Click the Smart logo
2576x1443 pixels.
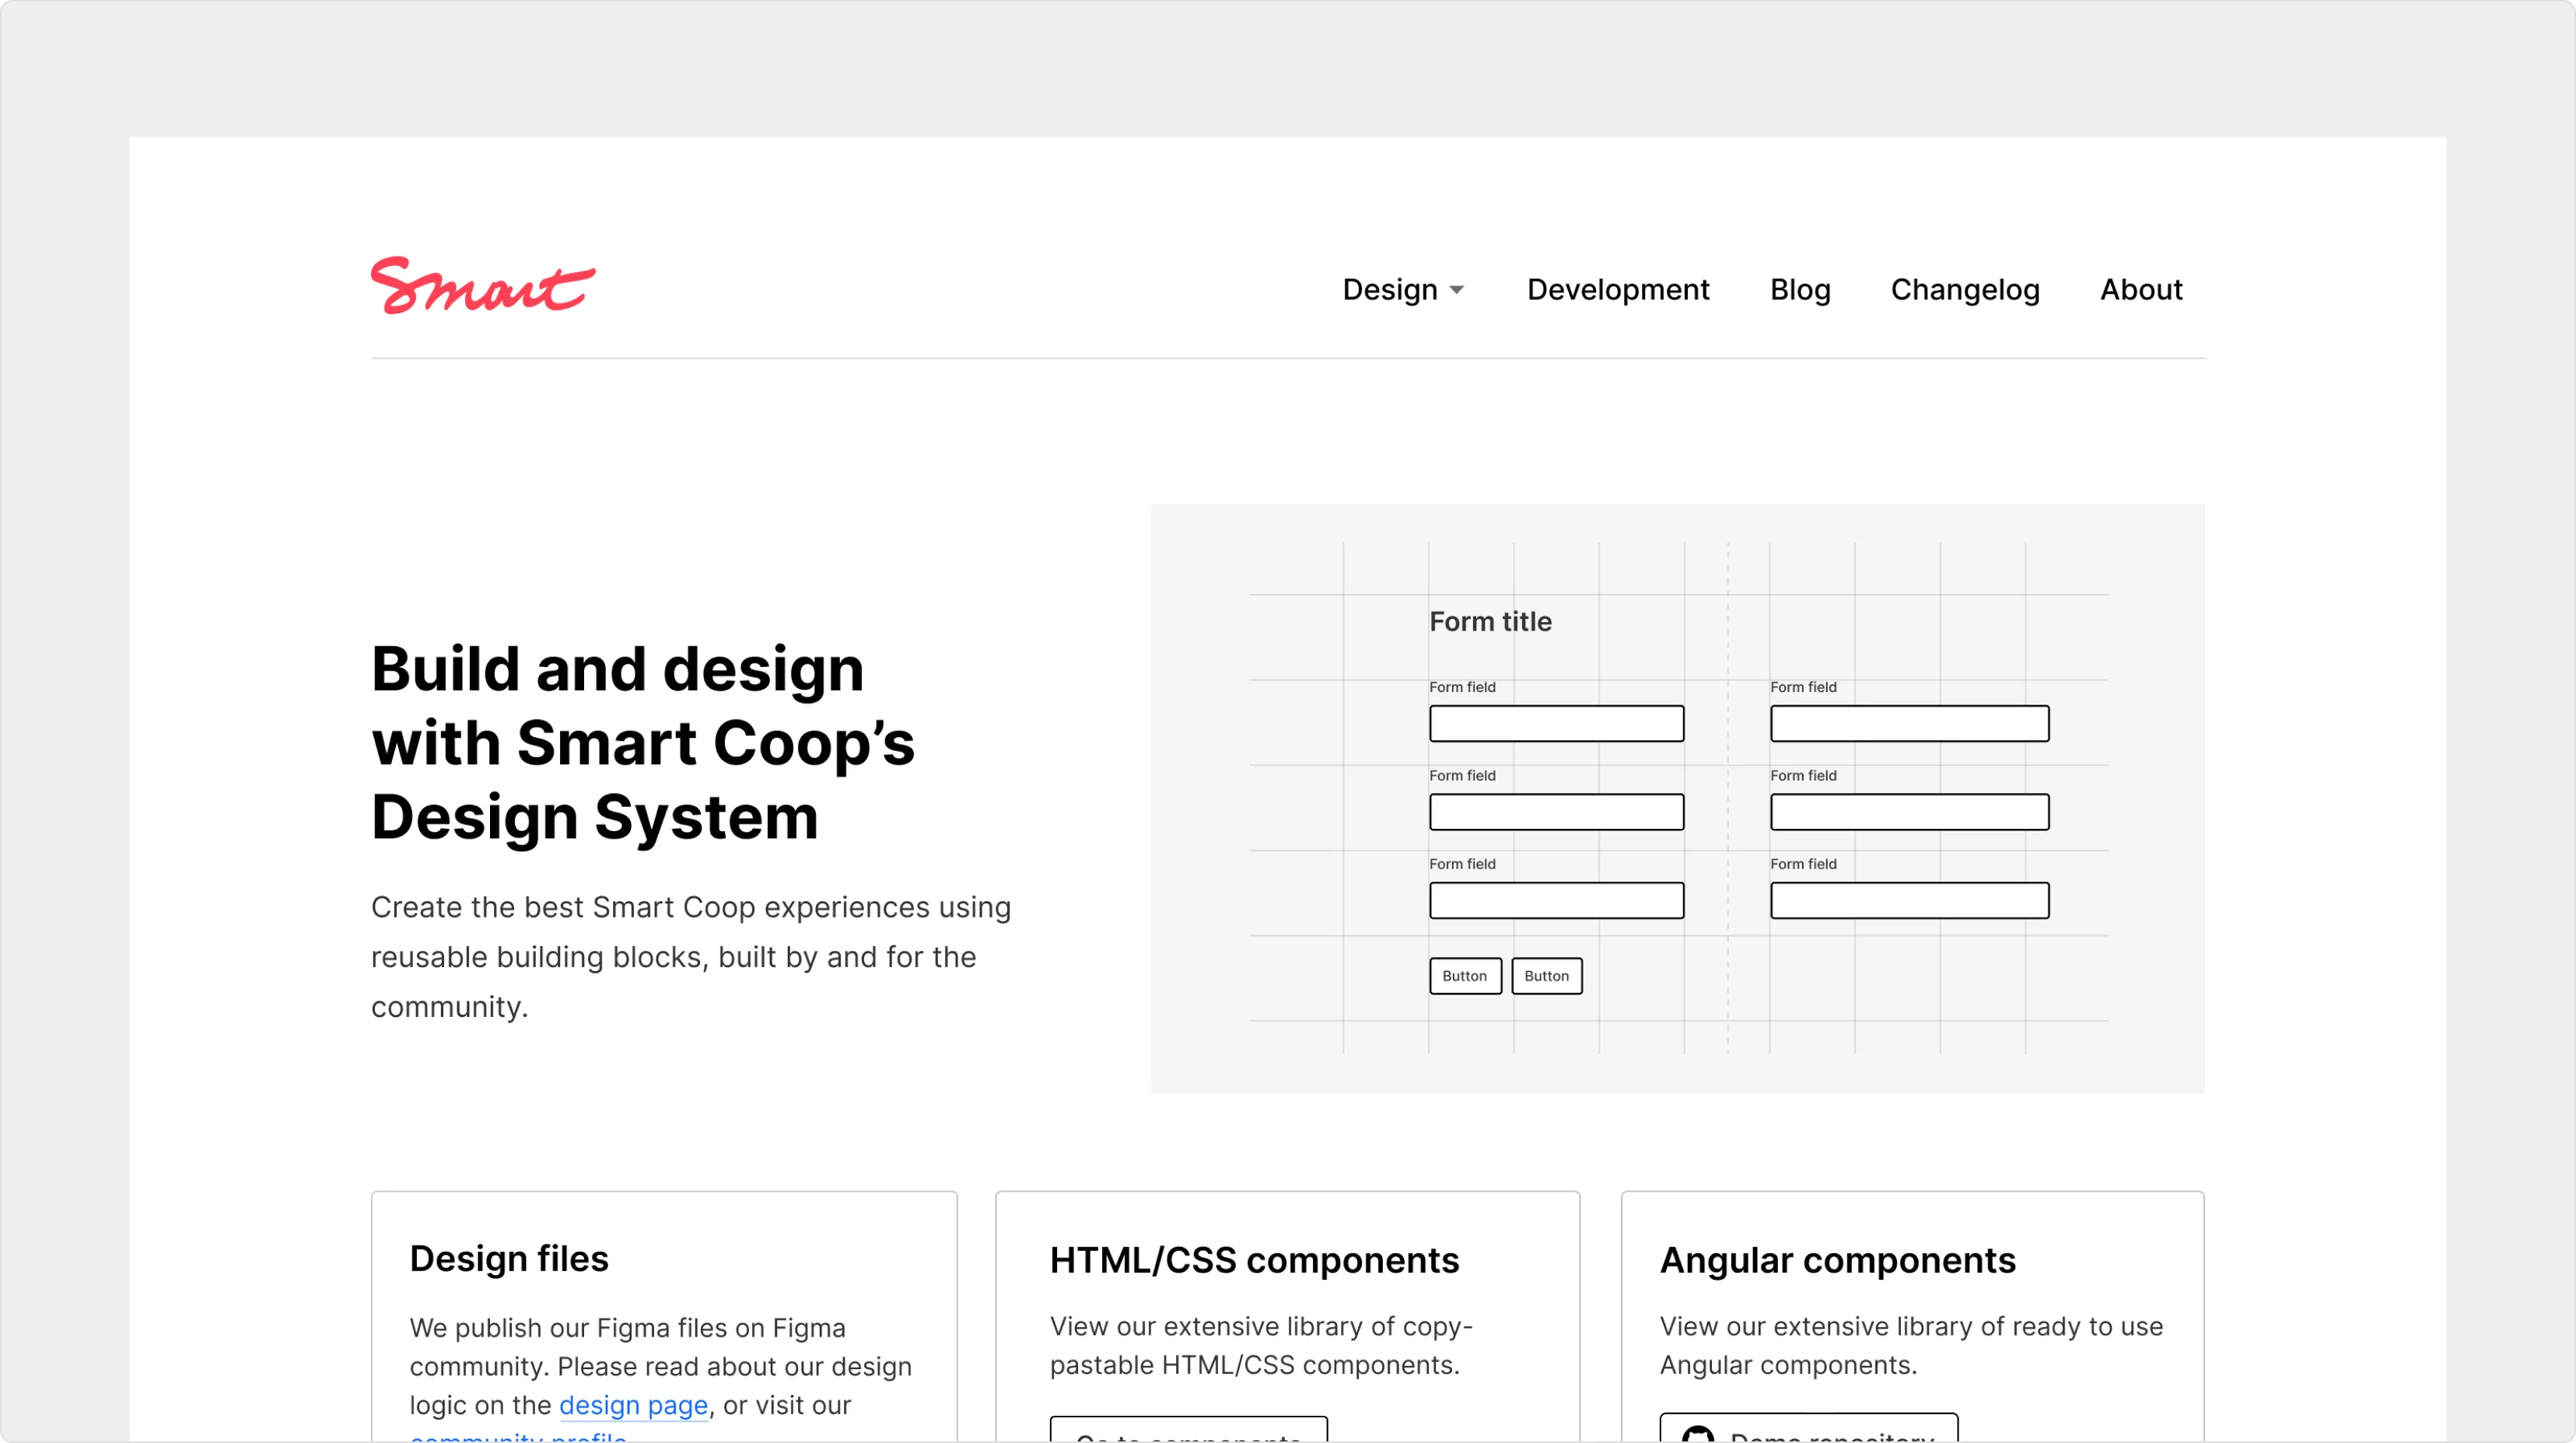coord(483,286)
